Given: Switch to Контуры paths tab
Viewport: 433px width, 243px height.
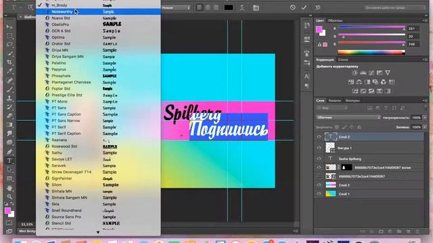Looking at the screenshot, I should pyautogui.click(x=352, y=101).
